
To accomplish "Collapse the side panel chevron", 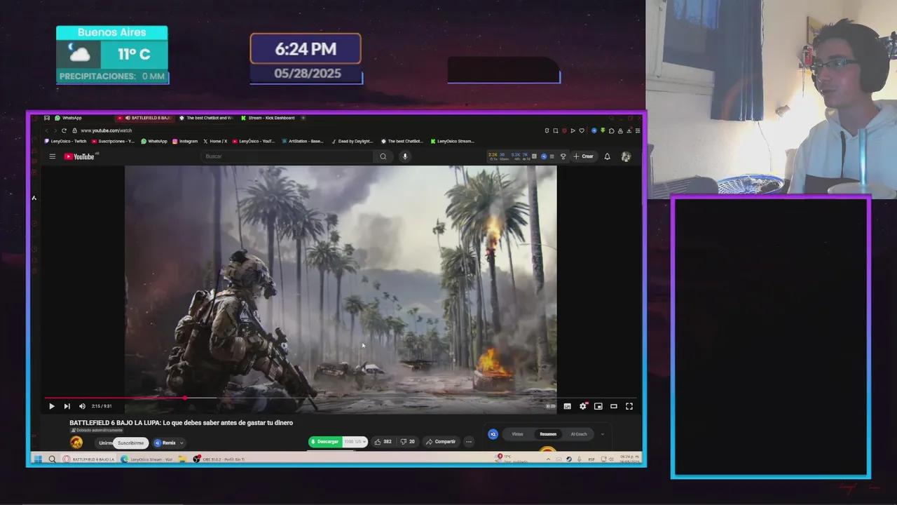I will [x=602, y=434].
